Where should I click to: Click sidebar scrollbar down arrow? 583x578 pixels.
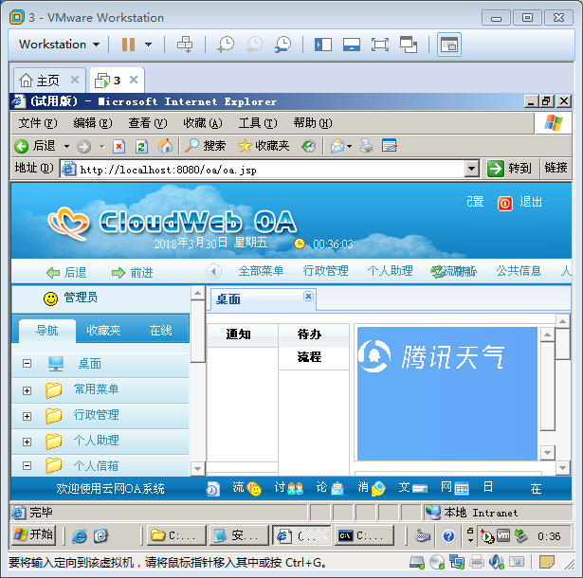coord(197,469)
